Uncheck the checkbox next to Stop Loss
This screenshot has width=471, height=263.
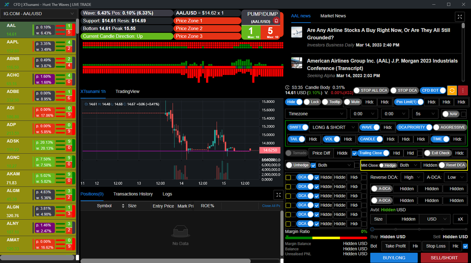point(466,246)
